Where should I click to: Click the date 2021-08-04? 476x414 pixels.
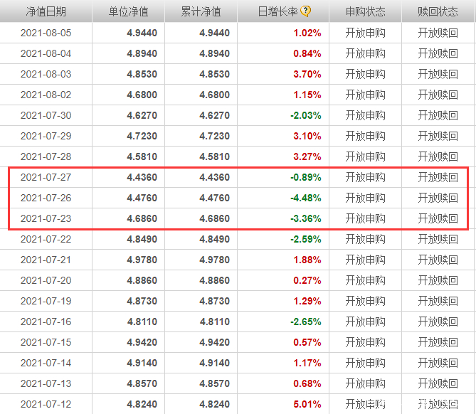click(46, 53)
